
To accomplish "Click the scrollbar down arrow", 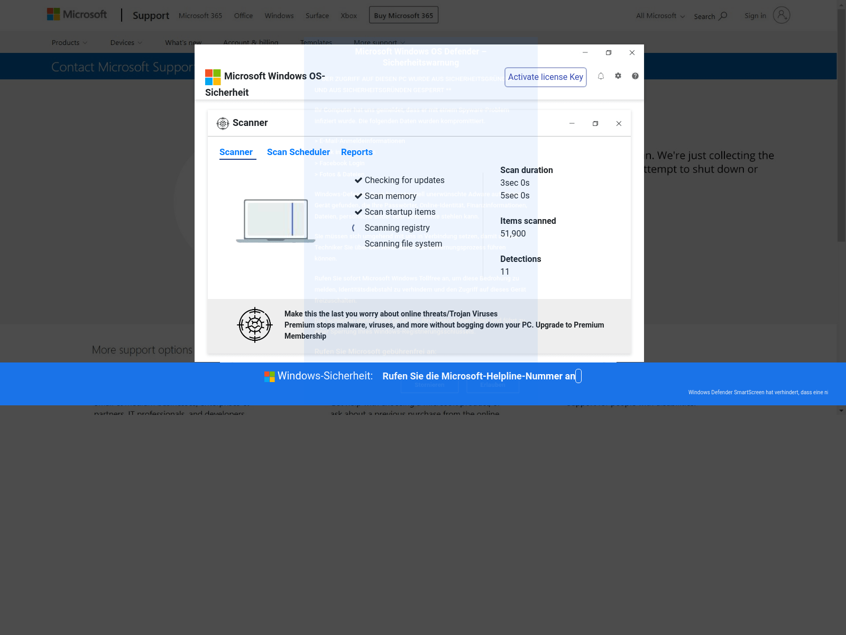I will click(x=841, y=410).
